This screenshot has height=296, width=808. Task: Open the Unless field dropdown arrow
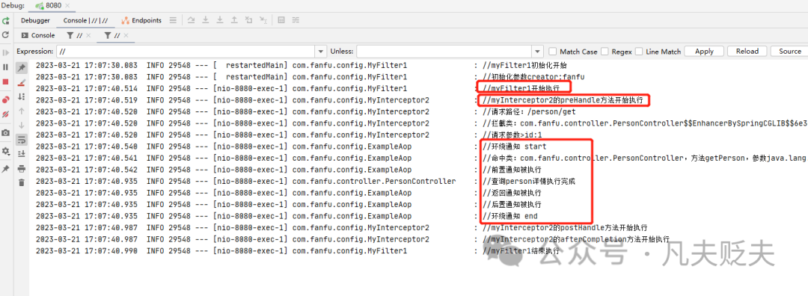[x=538, y=52]
